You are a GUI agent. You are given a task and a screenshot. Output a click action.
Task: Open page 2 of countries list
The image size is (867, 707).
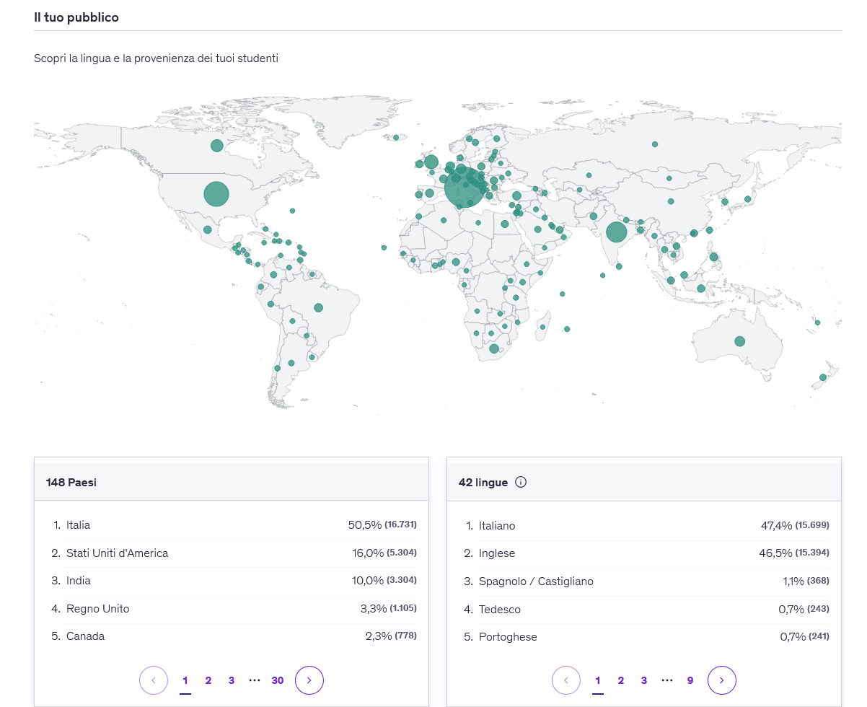point(208,680)
